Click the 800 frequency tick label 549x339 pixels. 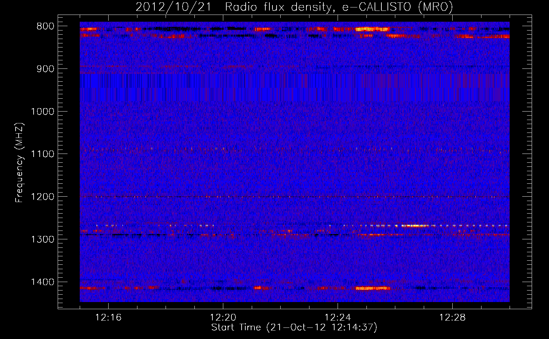[x=45, y=26]
